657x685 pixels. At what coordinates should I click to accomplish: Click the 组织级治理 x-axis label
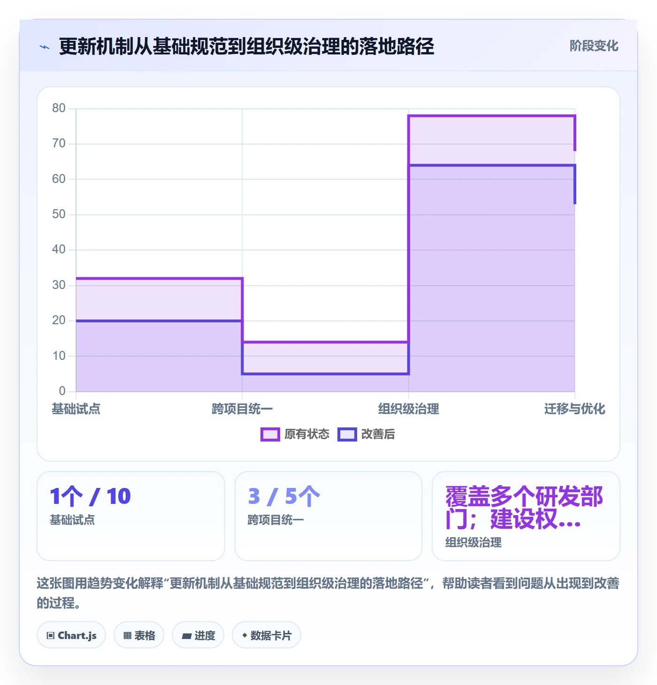[409, 409]
